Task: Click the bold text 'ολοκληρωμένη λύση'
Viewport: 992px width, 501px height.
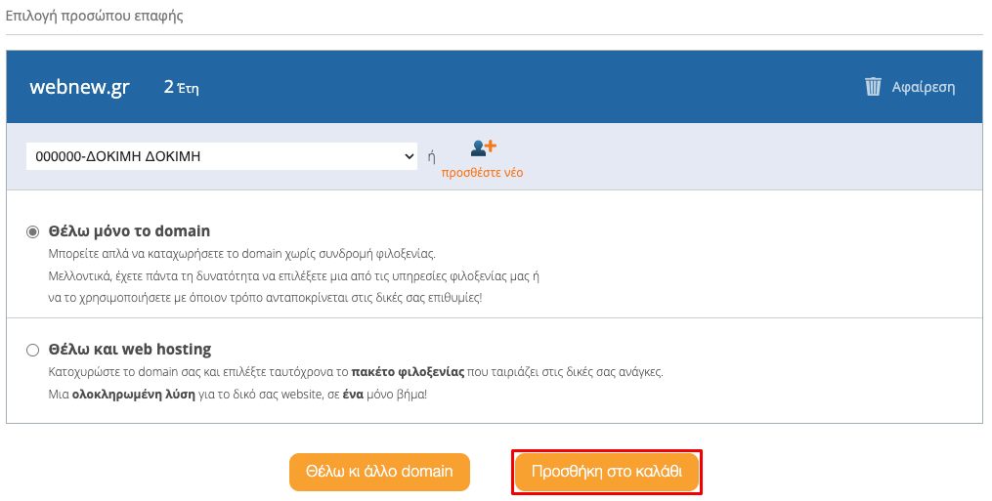Action: click(134, 395)
